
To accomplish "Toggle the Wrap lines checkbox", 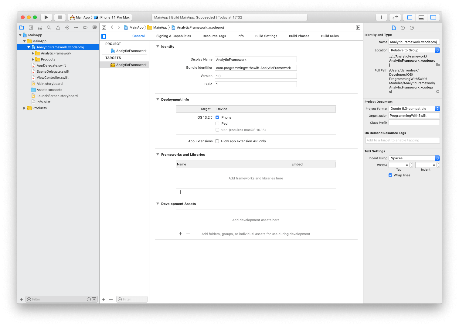I will pyautogui.click(x=390, y=175).
